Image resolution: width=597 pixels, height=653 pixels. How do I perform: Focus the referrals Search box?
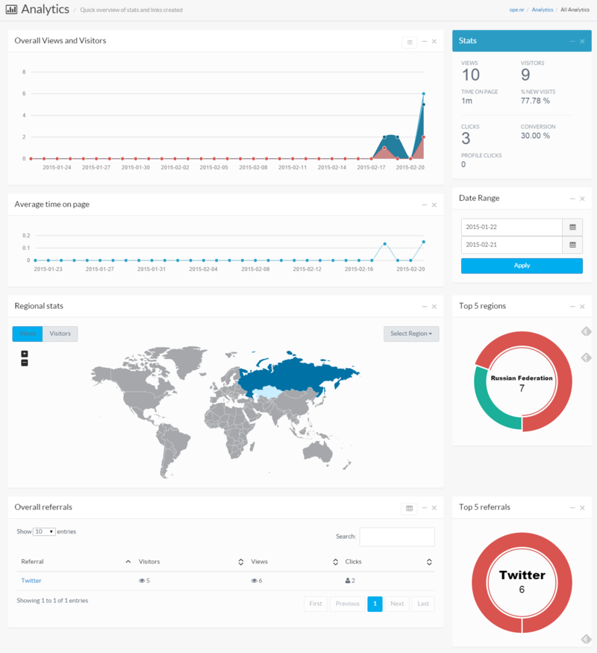(x=397, y=537)
